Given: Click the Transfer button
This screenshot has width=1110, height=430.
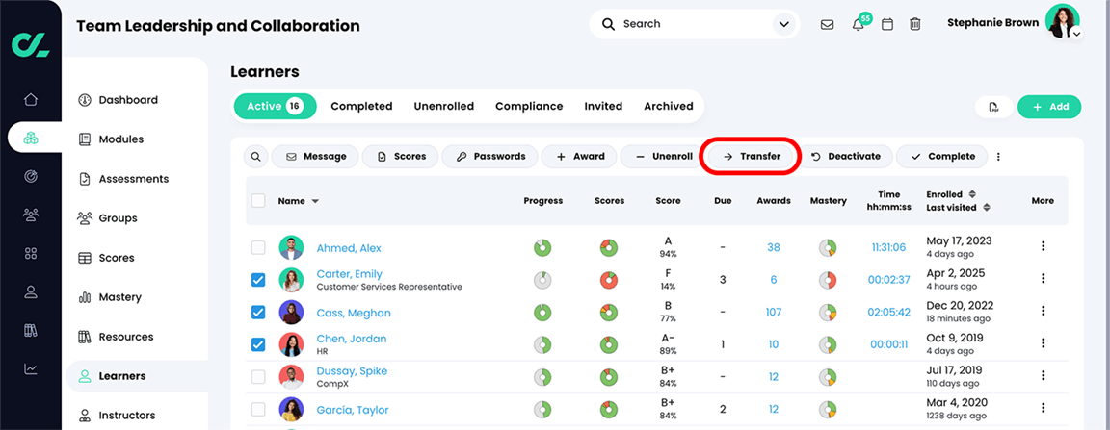Looking at the screenshot, I should (x=752, y=156).
